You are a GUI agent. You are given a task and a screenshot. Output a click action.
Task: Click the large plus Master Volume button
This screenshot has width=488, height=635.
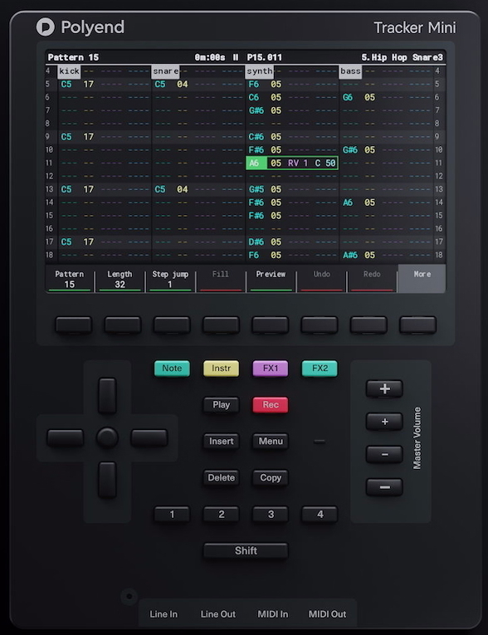tap(384, 388)
